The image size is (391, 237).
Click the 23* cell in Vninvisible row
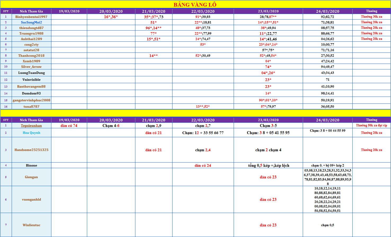pyautogui.click(x=268, y=79)
